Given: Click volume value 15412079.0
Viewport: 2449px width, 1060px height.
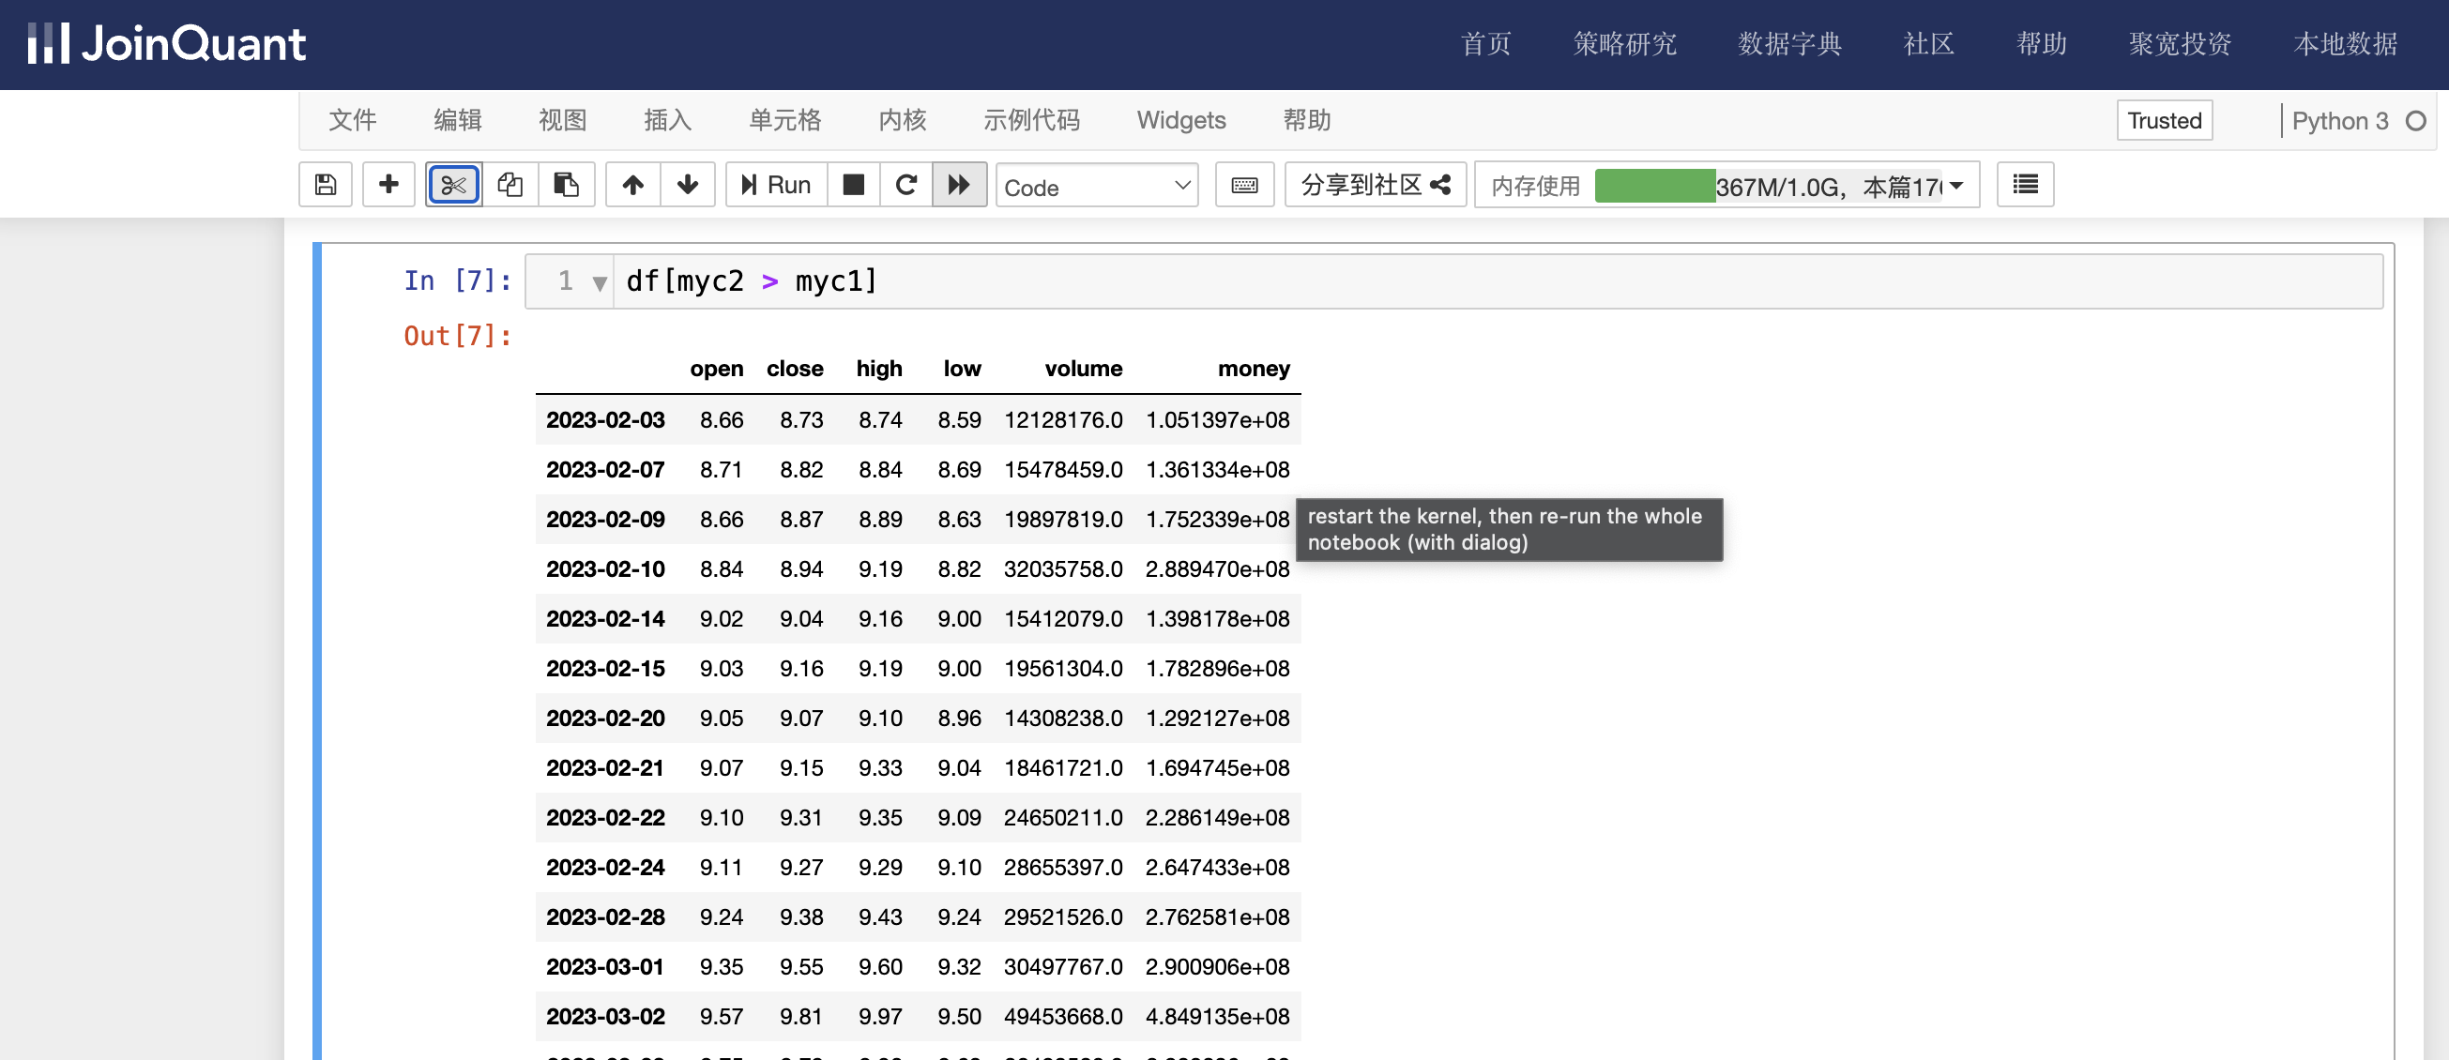Looking at the screenshot, I should 1063,619.
